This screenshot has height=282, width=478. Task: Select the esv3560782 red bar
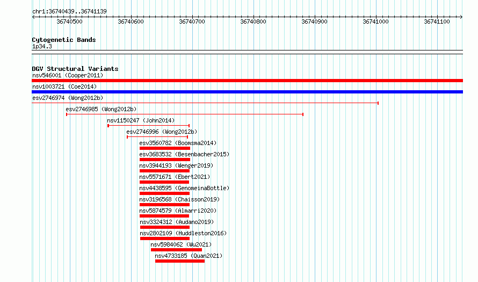[x=165, y=148]
